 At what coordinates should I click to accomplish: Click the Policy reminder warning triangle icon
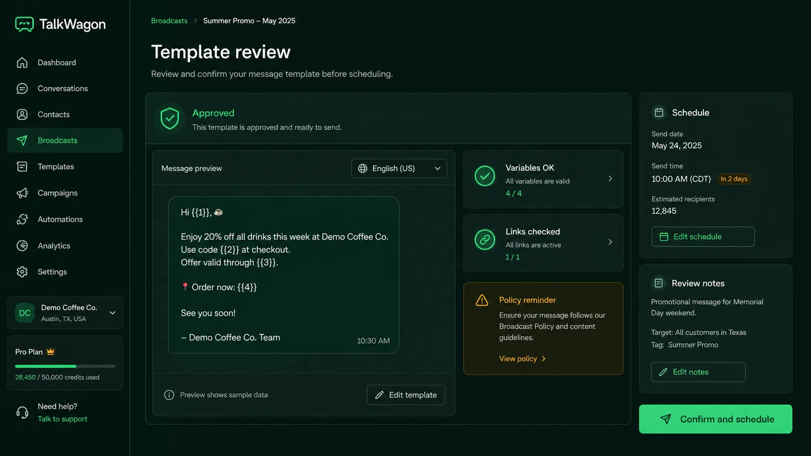click(x=482, y=300)
